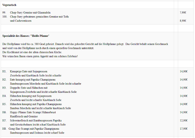The image size is (195, 138).
Task: Click the "Vegetarisch" section heading
Action: [9, 5]
